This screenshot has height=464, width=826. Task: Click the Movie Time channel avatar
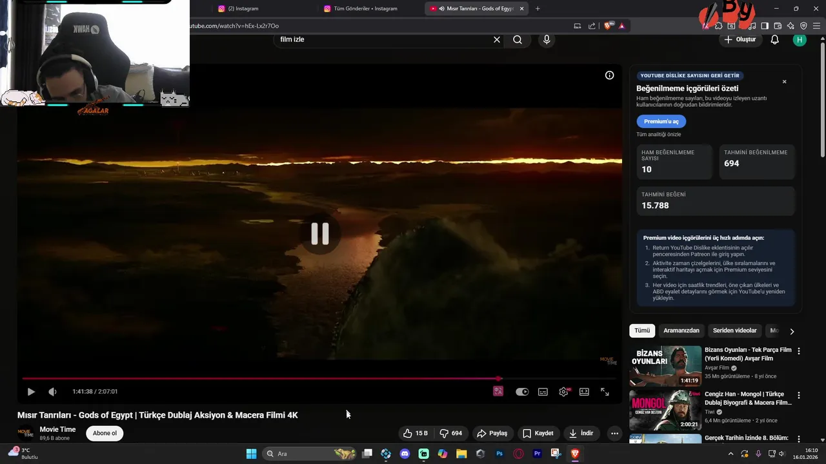25,433
